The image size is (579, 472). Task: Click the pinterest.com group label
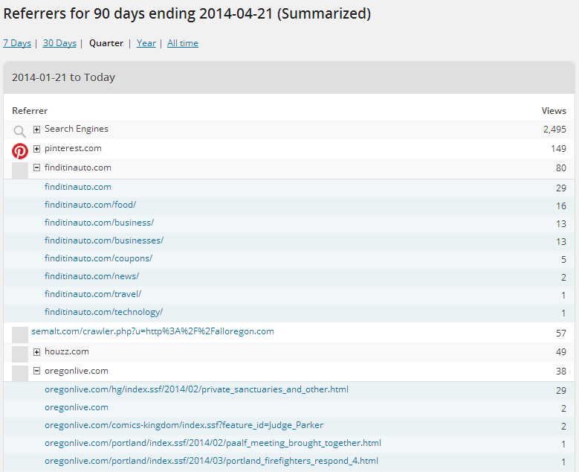(73, 148)
